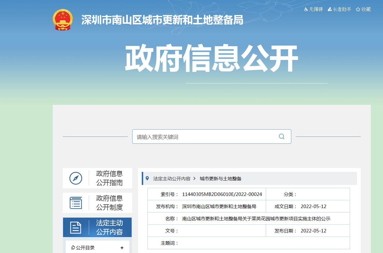383x253 pixels.
Task: Click the national emblem logo
Action: coord(63,20)
